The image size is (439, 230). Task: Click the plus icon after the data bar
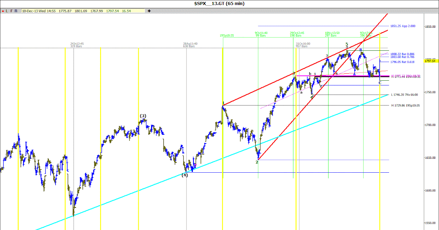149,11
